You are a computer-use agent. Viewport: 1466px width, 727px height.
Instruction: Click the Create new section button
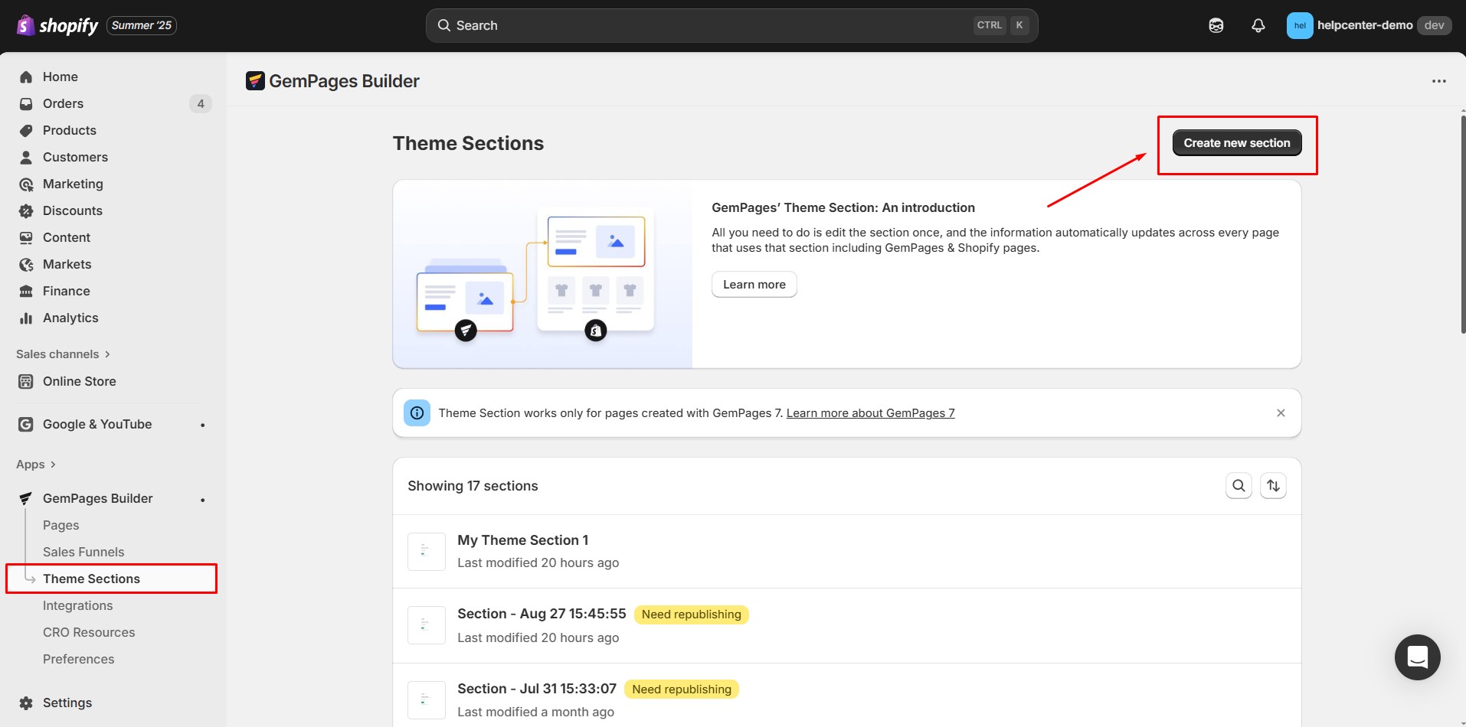click(x=1236, y=142)
